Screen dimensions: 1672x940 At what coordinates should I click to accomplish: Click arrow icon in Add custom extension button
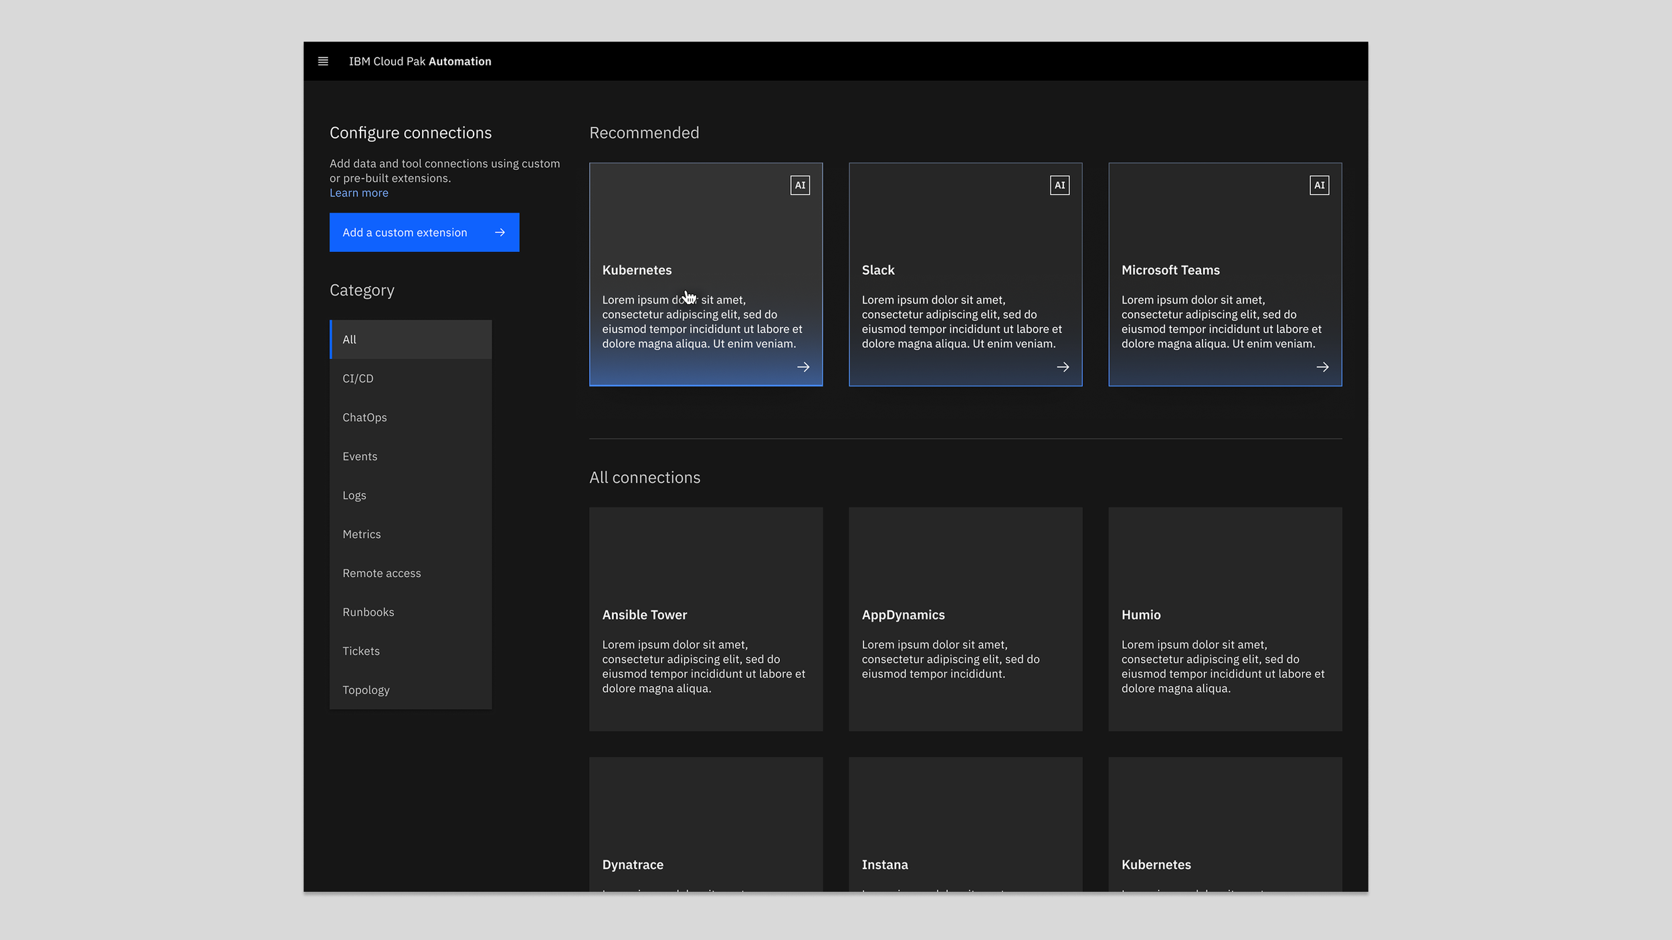tap(500, 233)
